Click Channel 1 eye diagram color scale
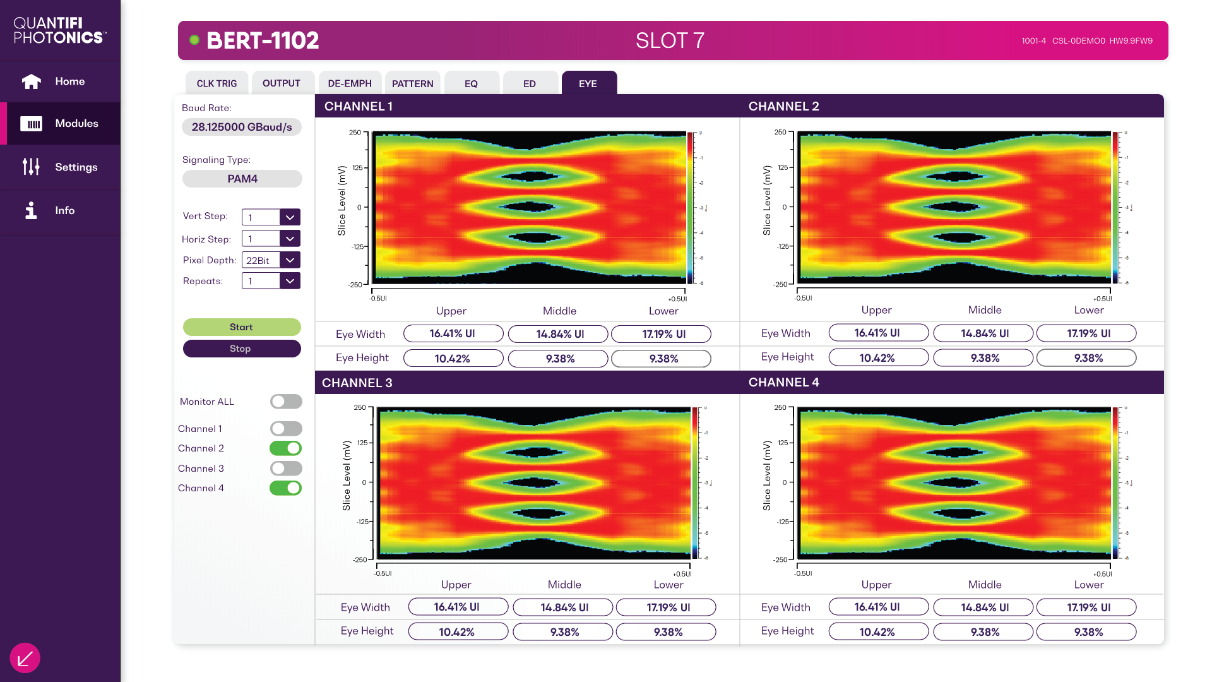Image resolution: width=1212 pixels, height=682 pixels. [x=691, y=207]
